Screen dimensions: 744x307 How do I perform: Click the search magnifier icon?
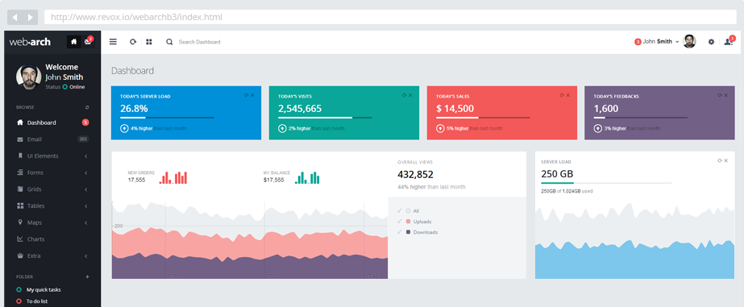pyautogui.click(x=169, y=42)
